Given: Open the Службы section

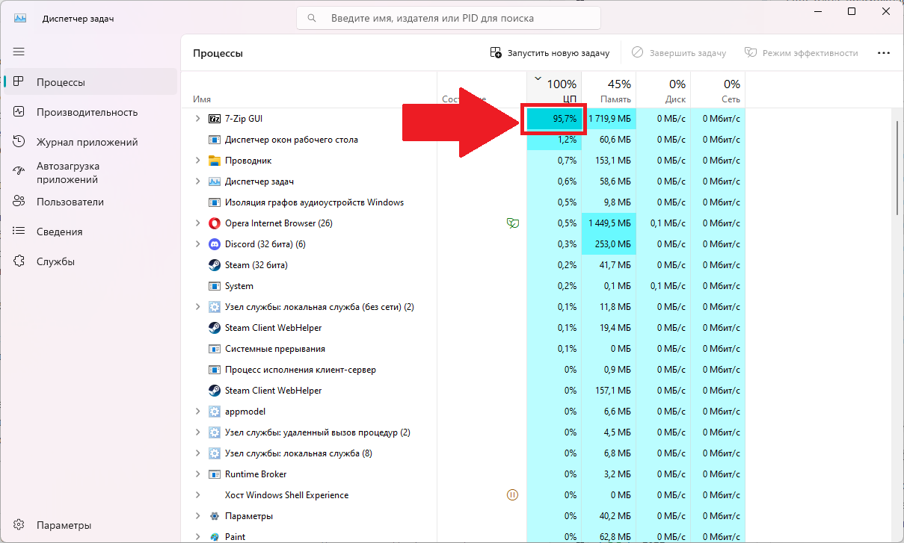Looking at the screenshot, I should click(x=55, y=261).
